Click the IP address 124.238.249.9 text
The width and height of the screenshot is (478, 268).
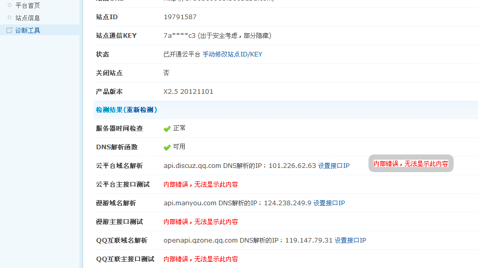[x=288, y=203]
